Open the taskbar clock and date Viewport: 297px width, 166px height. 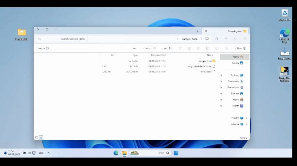click(14, 153)
